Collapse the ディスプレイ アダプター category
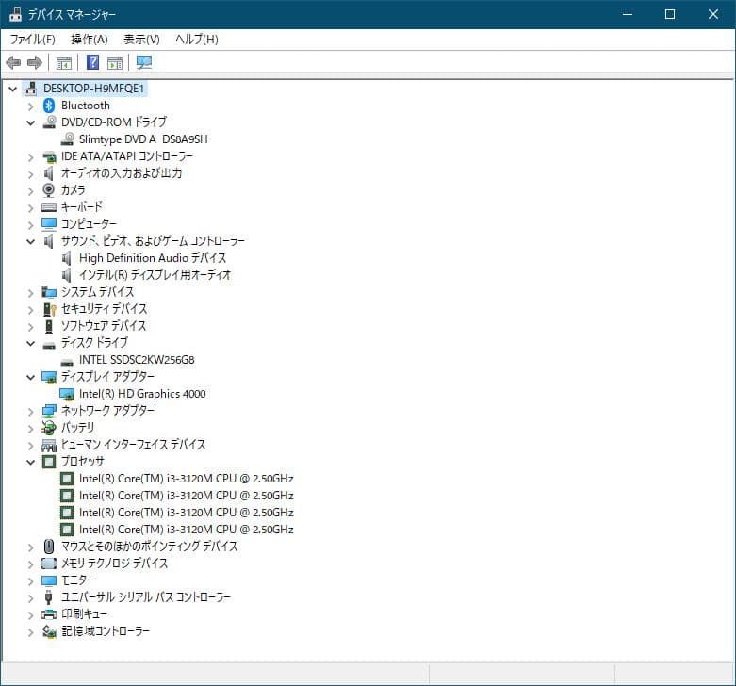The width and height of the screenshot is (736, 686). 30,377
